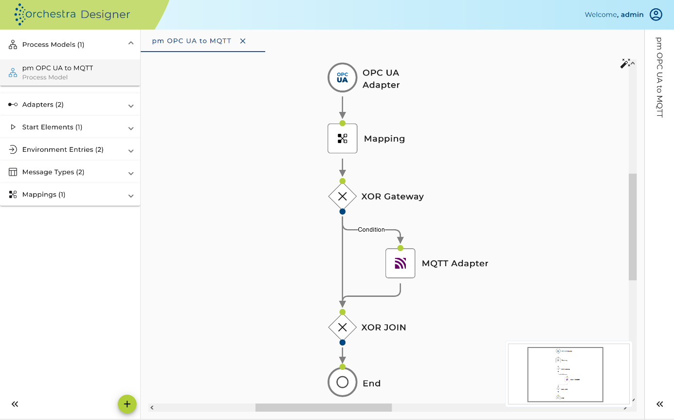Expand the Adapters section
The height and width of the screenshot is (420, 674).
[131, 106]
